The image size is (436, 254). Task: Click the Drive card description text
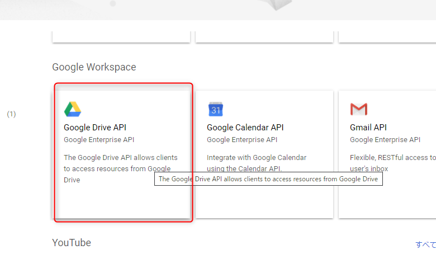[120, 168]
